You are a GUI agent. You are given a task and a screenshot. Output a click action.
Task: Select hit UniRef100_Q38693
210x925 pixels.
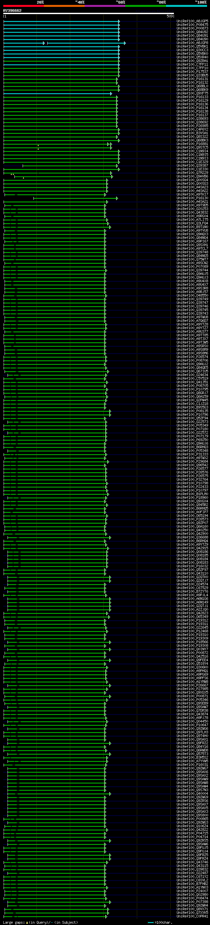pyautogui.click(x=192, y=118)
